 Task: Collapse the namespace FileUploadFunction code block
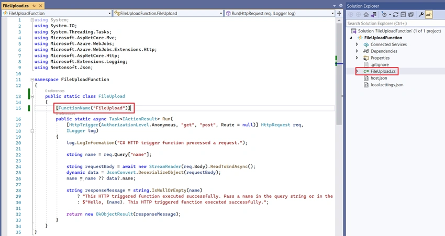pyautogui.click(x=32, y=80)
